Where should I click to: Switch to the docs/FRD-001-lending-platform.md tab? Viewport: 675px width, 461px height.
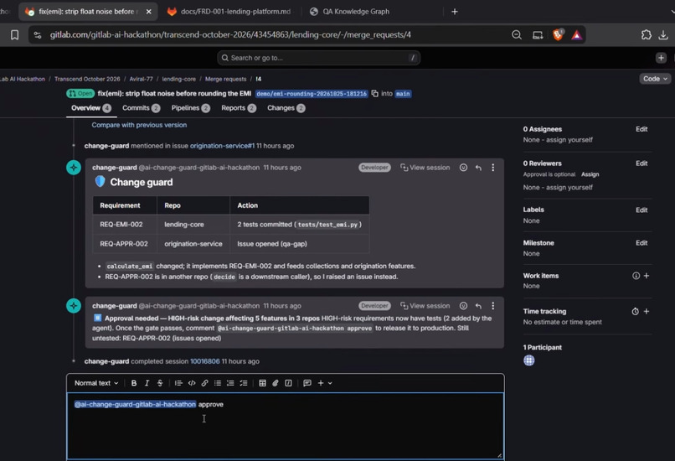229,12
